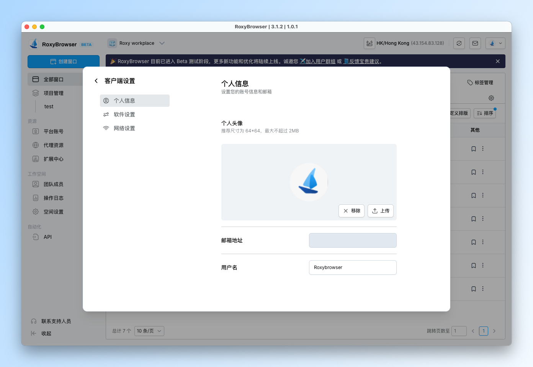Open 个人信息 settings tab
Image resolution: width=533 pixels, height=367 pixels.
pos(134,101)
